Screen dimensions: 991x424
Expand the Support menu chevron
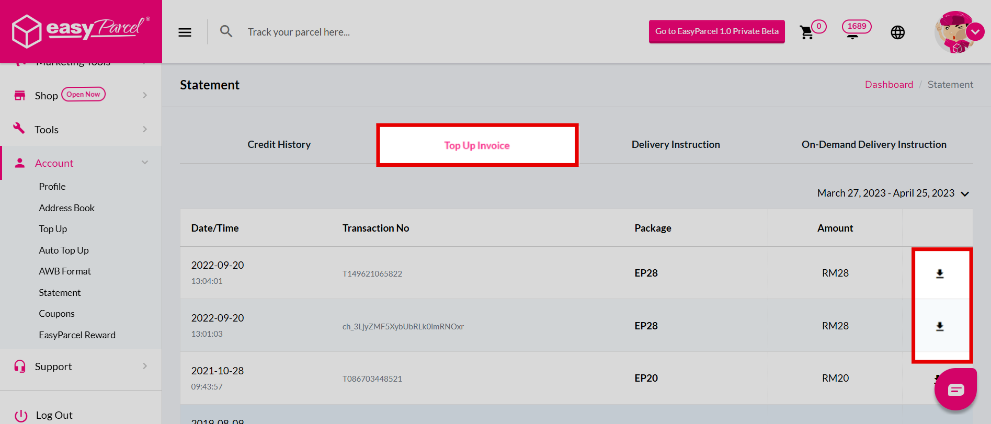click(x=145, y=366)
